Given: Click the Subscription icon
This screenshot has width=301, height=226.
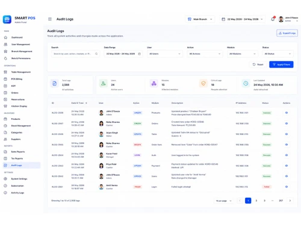Looking at the screenshot, I should pos(5,186).
